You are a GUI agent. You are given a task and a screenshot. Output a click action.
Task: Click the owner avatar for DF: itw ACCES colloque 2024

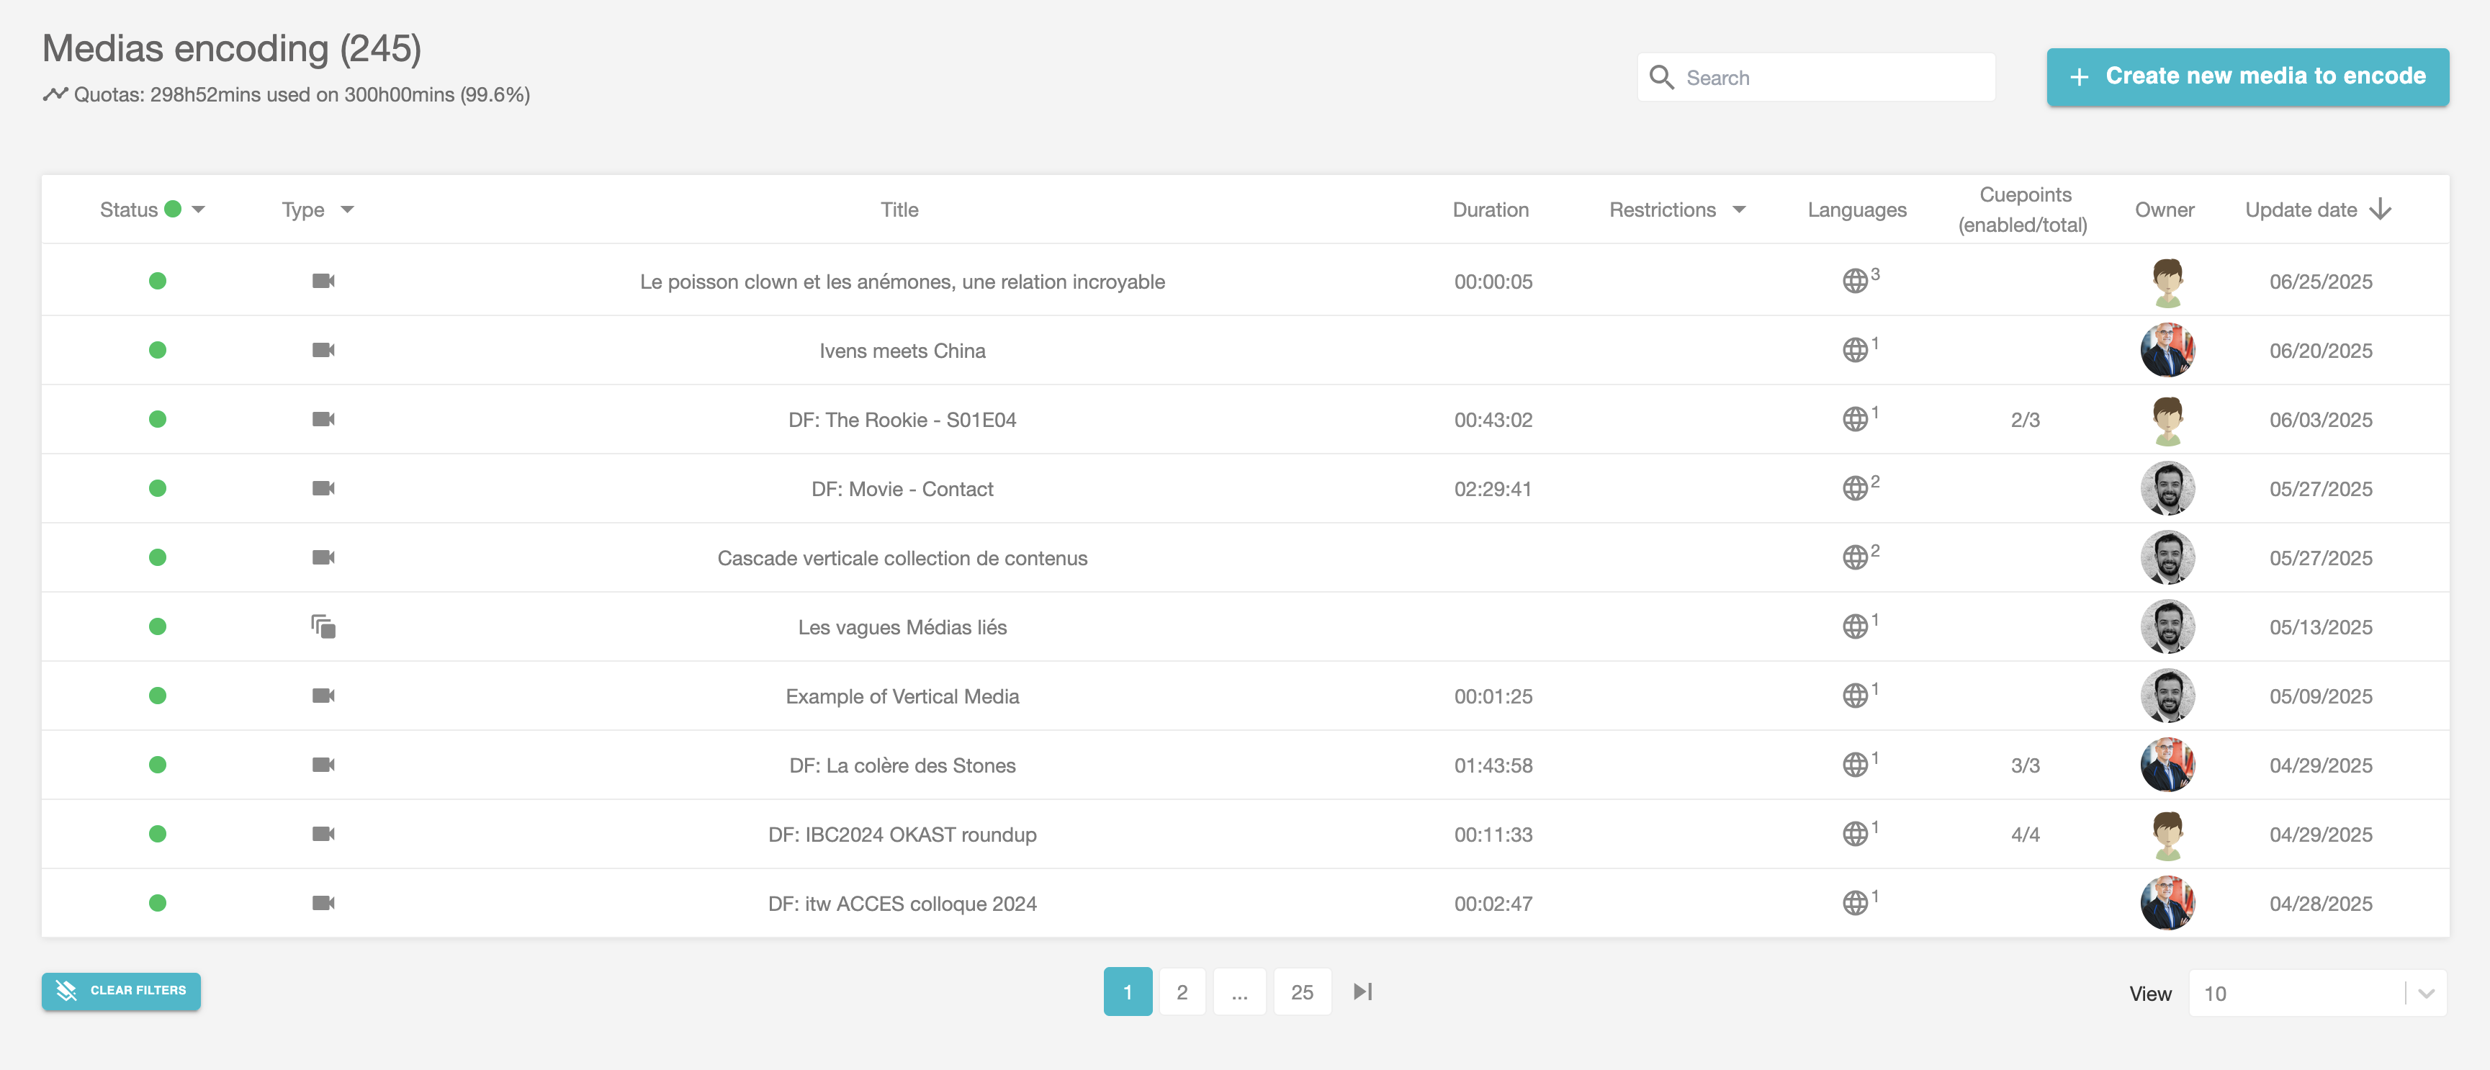coord(2167,903)
